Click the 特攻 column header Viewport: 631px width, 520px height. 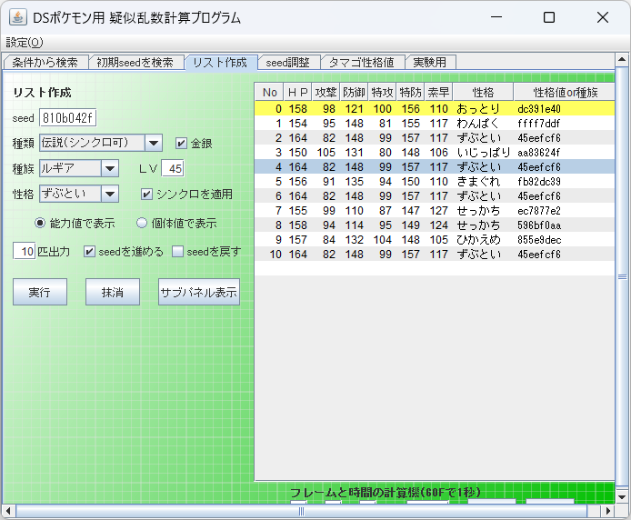coord(382,93)
